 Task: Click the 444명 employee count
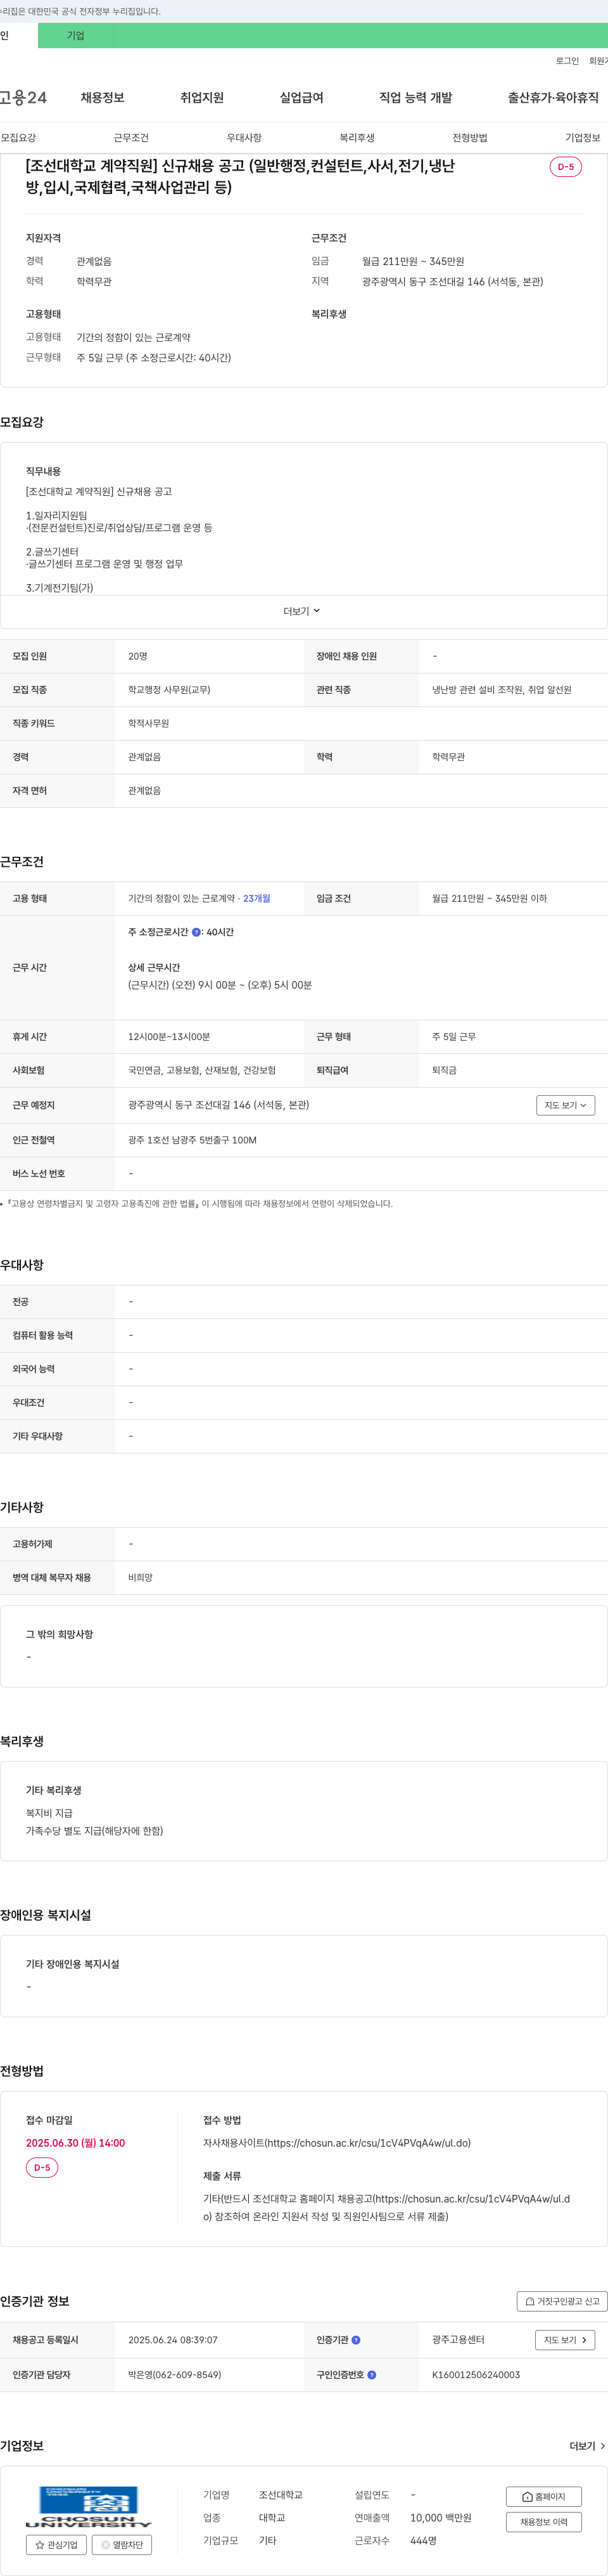(x=423, y=2540)
